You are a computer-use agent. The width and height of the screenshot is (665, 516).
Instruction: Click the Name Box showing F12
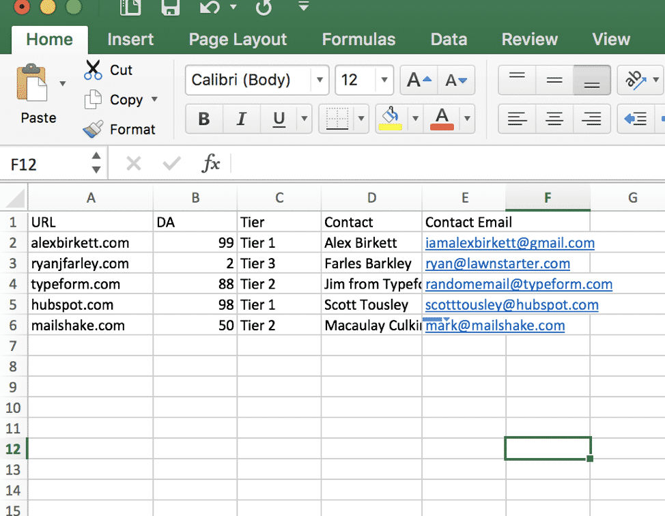point(46,164)
